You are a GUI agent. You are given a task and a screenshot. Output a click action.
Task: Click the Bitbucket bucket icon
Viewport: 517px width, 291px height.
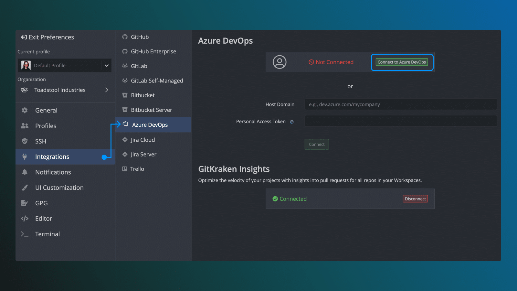point(125,95)
